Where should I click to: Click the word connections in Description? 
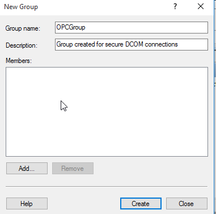[x=161, y=44]
